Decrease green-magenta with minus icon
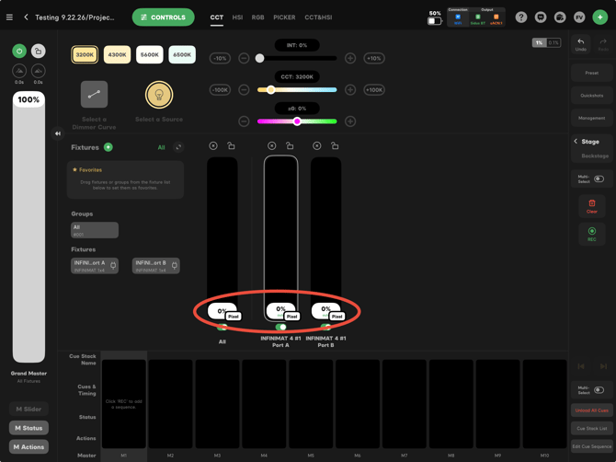616x462 pixels. pyautogui.click(x=244, y=121)
